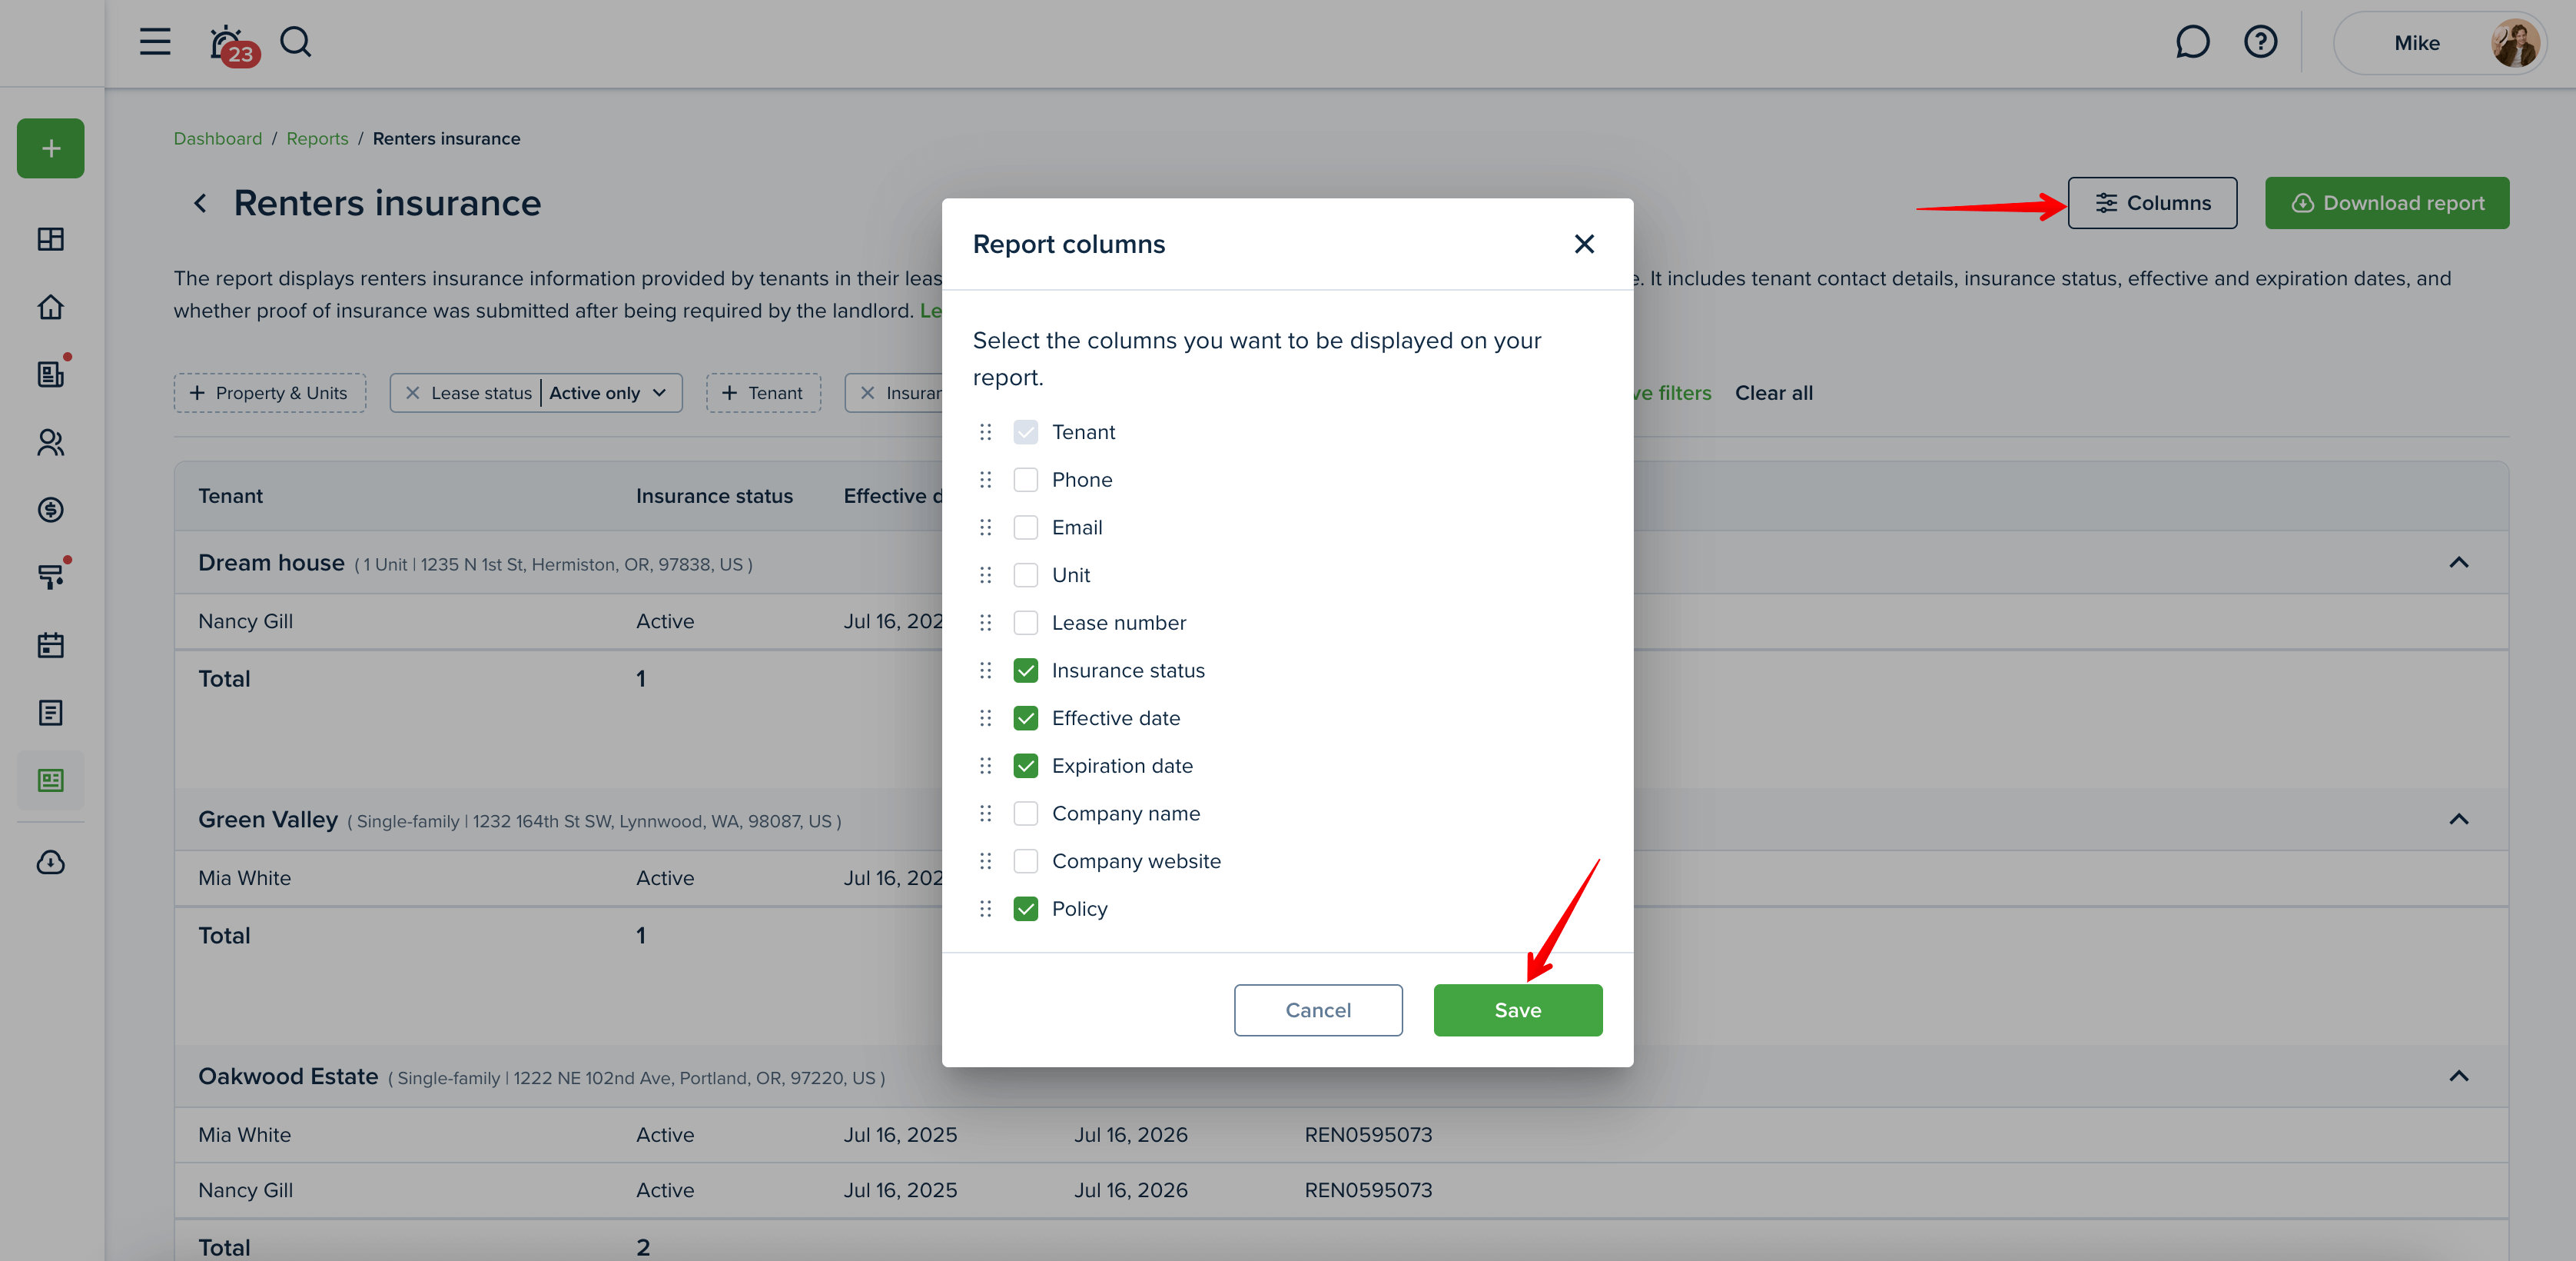Open the calendar sidebar icon
The width and height of the screenshot is (2576, 1261).
[51, 646]
